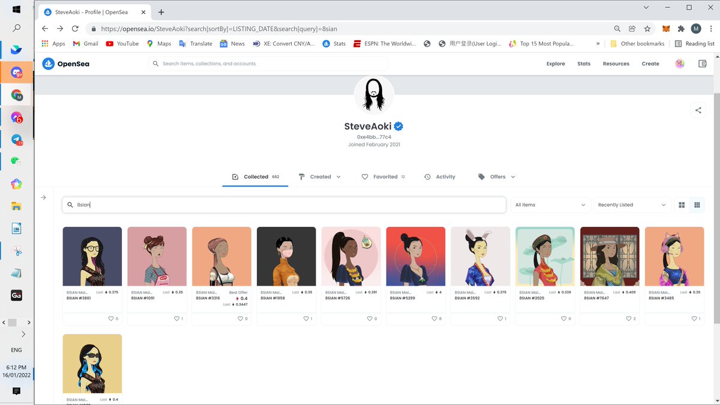Like 8SIAN #1958 with heart icon
The height and width of the screenshot is (405, 720).
point(305,319)
